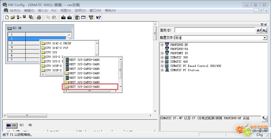Click the forward arrow navigation button
This screenshot has height=139, width=271.
click(x=14, y=126)
